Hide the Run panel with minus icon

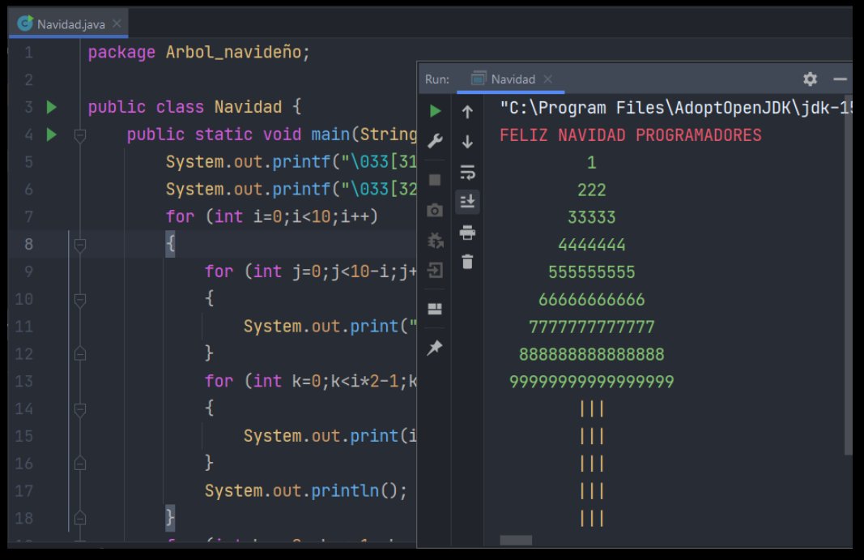(840, 79)
